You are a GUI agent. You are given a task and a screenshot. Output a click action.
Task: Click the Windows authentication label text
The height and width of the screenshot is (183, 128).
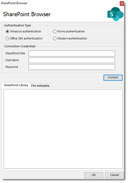pyautogui.click(x=25, y=31)
